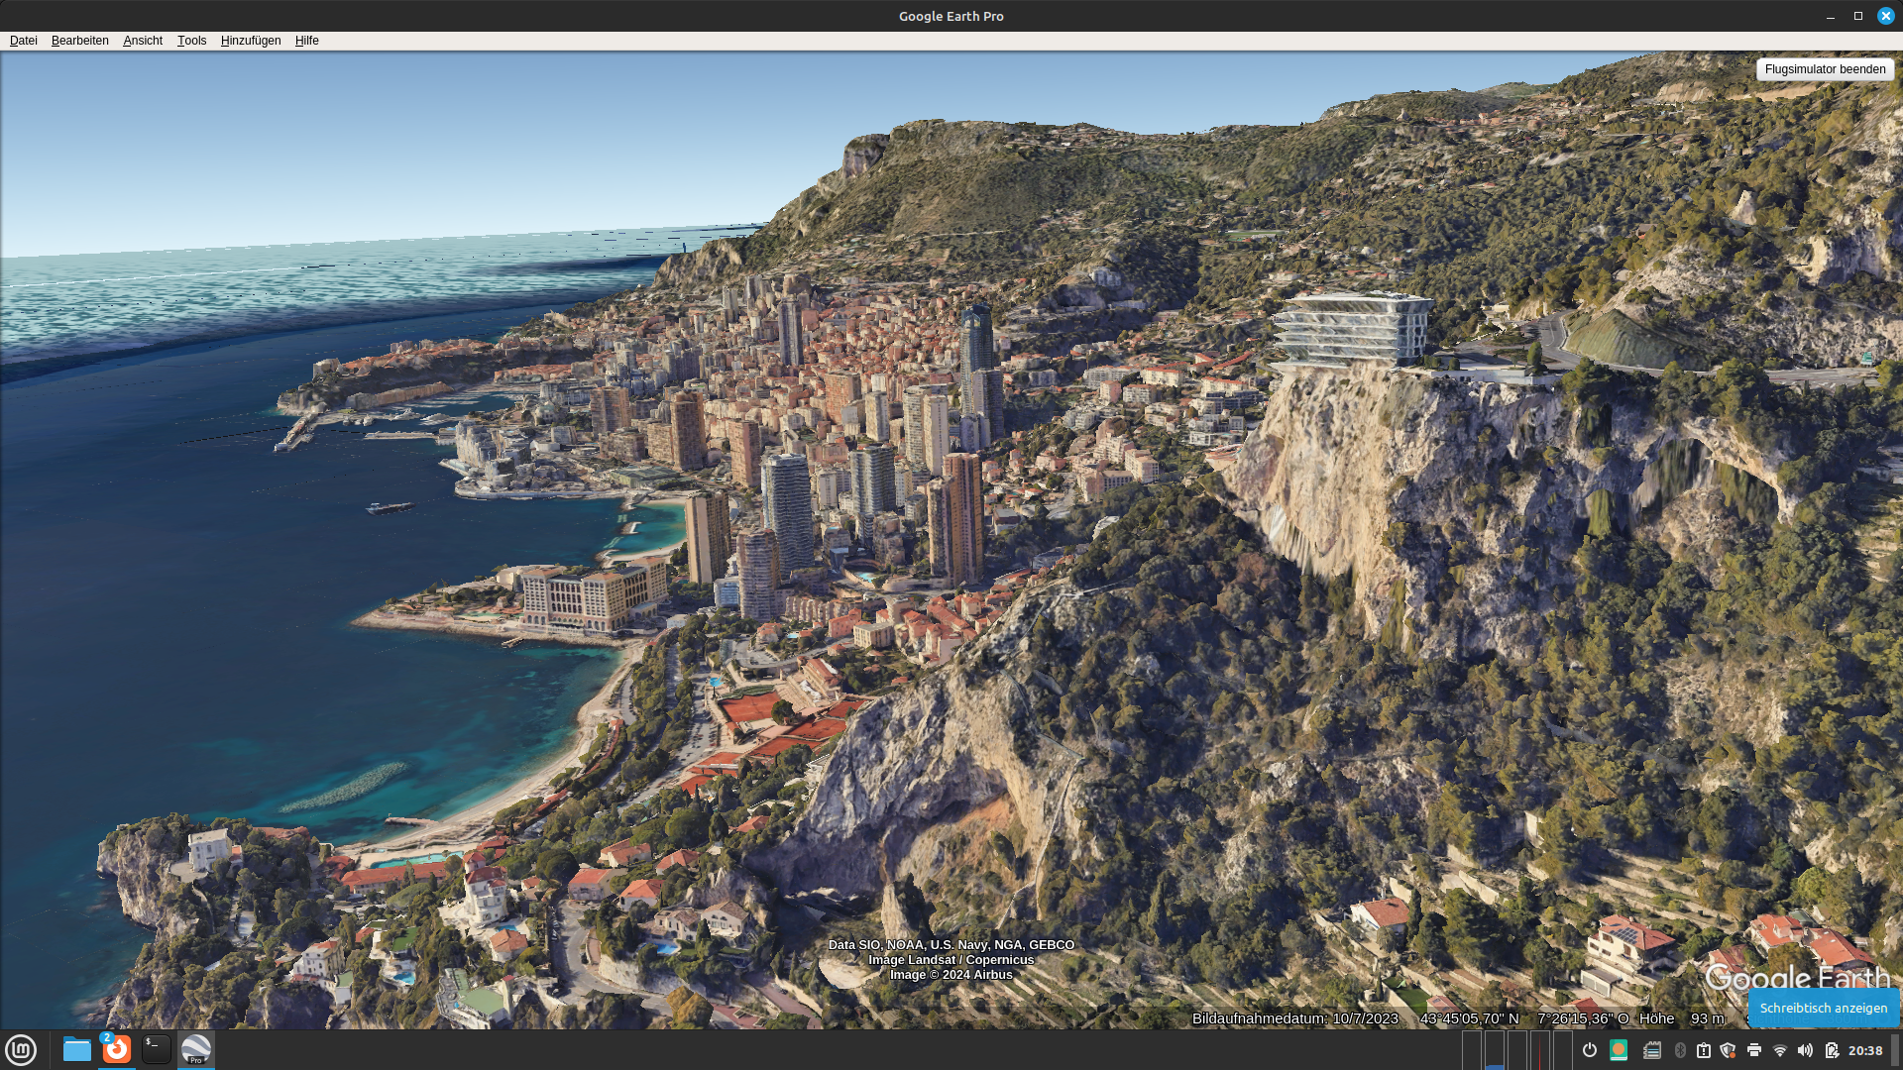The height and width of the screenshot is (1070, 1903).
Task: Open the volume control in tray
Action: tap(1805, 1050)
